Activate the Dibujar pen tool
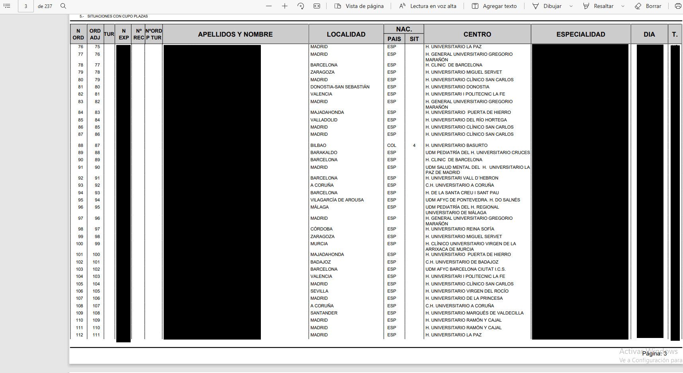The width and height of the screenshot is (683, 373). (x=547, y=6)
